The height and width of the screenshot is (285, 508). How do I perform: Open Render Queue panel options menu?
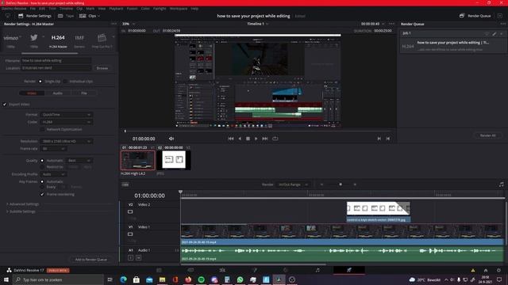(x=502, y=24)
